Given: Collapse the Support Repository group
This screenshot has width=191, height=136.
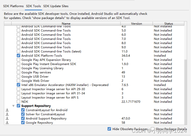Looking at the screenshot, I should tap(14, 106).
